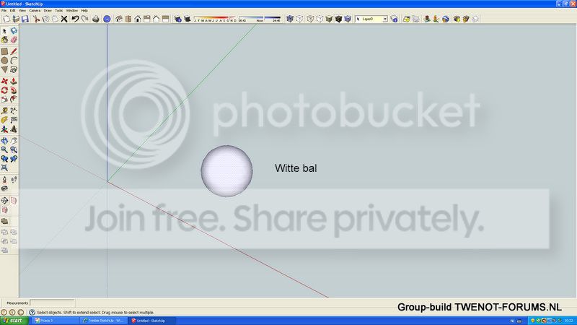Pick the Paint Bucket tool
This screenshot has height=325, width=577.
tap(4, 40)
